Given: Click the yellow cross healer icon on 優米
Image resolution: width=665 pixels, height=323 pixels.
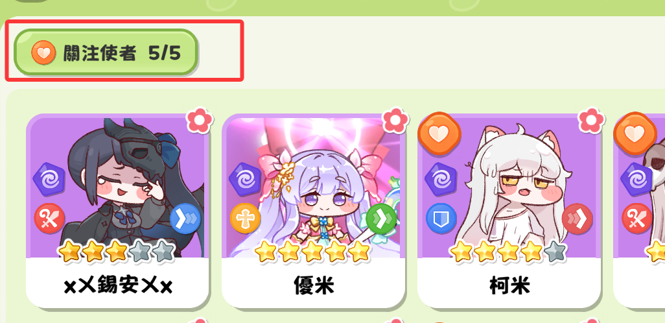Looking at the screenshot, I should point(246,219).
